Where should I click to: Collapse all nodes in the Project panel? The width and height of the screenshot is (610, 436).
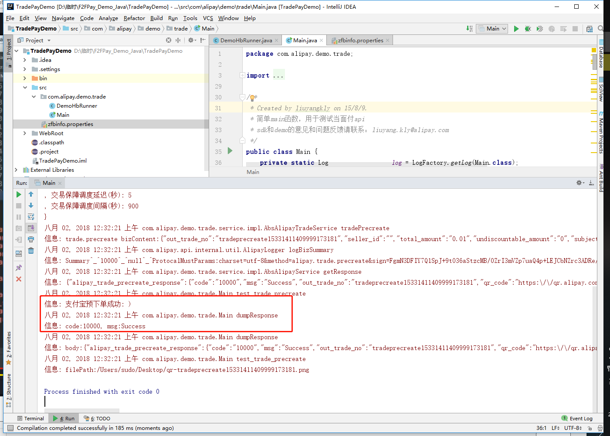(x=178, y=40)
